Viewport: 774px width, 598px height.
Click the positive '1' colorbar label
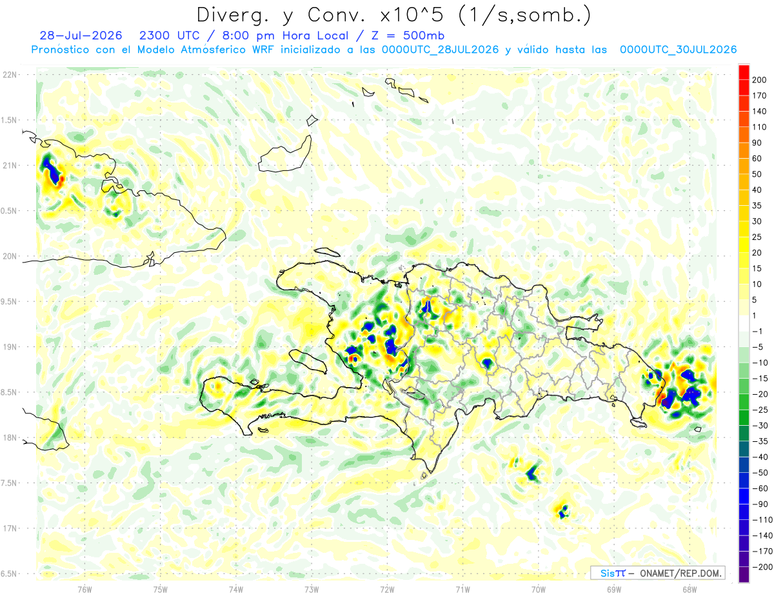pos(755,315)
